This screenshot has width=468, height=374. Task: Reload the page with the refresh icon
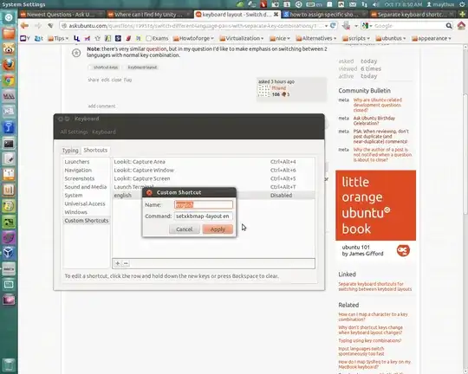(333, 26)
